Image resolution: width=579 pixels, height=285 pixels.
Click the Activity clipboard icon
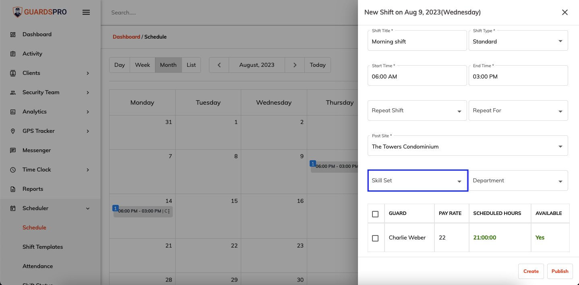13,54
